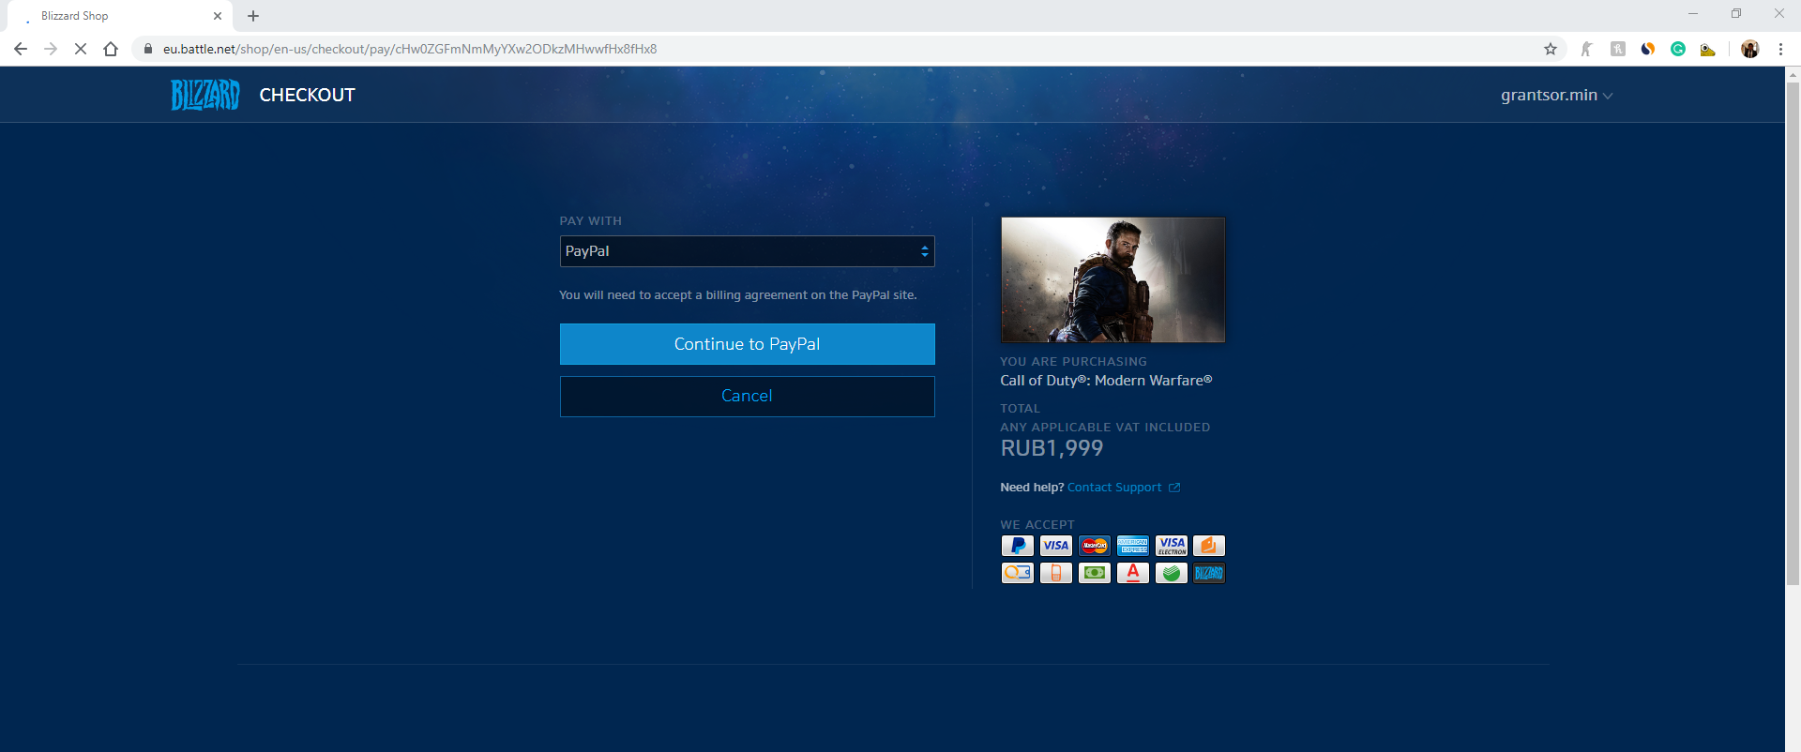
Task: Click the green cash banknote icon
Action: 1095,573
